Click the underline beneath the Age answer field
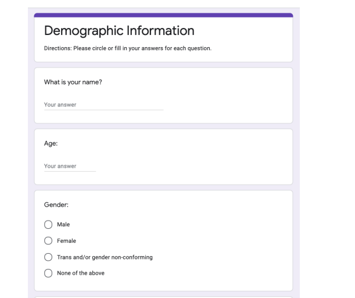This screenshot has height=298, width=355. coord(70,172)
